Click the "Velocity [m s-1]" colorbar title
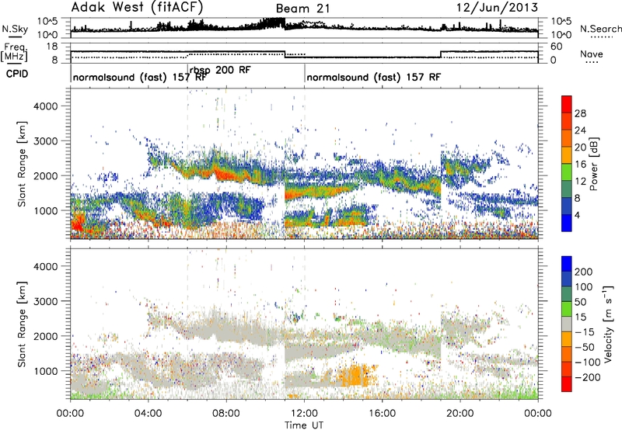This screenshot has height=430, width=622. (608, 324)
